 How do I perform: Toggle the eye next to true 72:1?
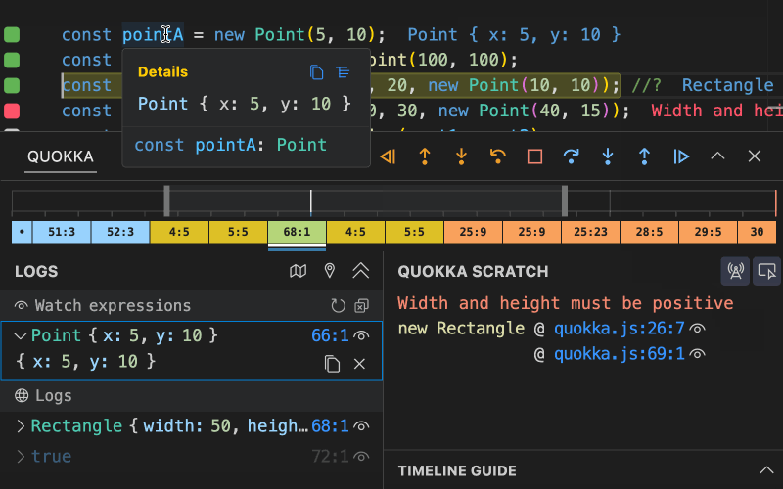point(361,457)
